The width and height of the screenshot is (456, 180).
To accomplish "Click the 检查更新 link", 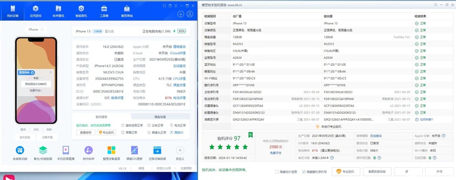I will [x=186, y=168].
